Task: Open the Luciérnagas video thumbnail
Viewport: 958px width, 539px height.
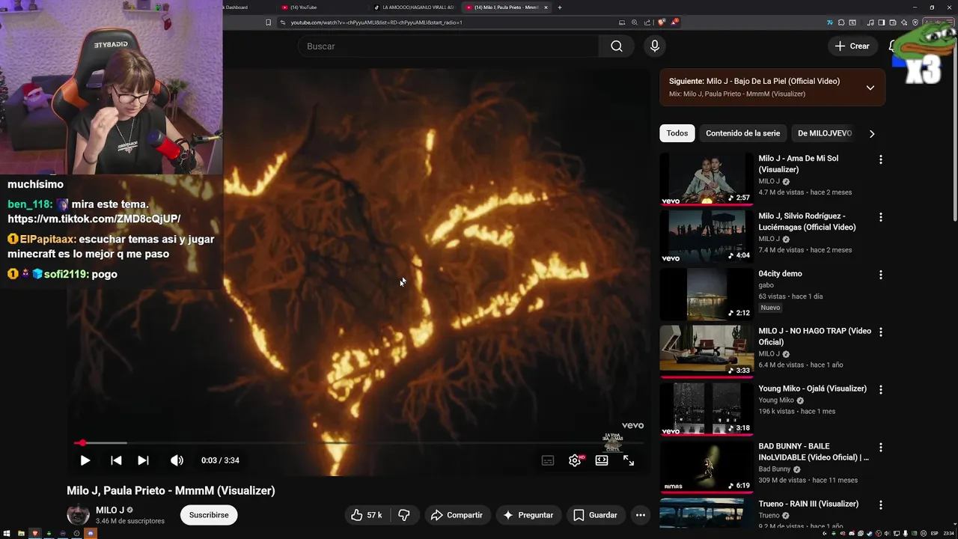Action: 707,237
